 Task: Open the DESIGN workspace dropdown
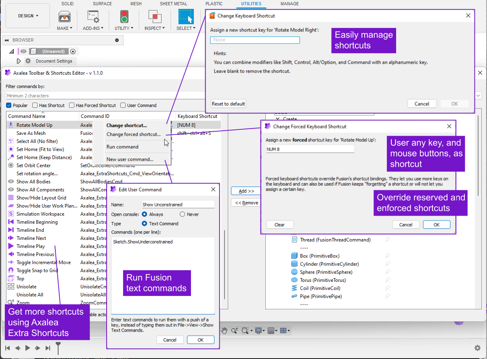[28, 16]
